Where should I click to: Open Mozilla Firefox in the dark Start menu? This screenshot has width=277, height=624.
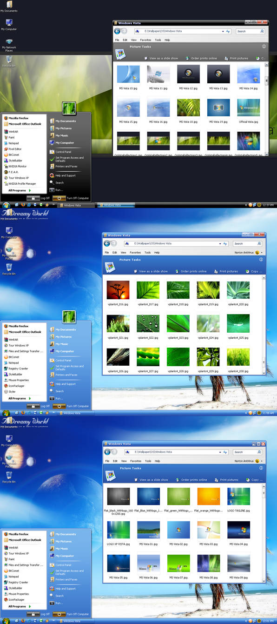(x=16, y=118)
